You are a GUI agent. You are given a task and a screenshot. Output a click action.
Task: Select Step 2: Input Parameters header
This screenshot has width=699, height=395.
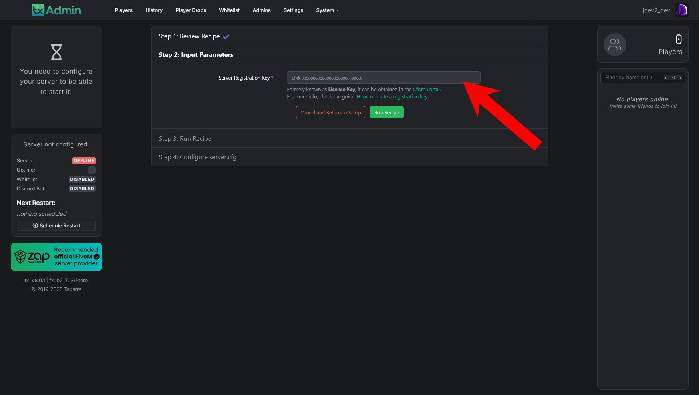[350, 55]
